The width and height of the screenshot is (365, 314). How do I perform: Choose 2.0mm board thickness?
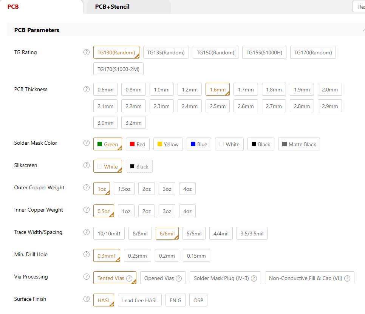point(330,90)
